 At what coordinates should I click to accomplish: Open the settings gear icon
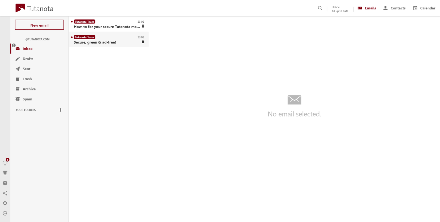tap(5, 203)
